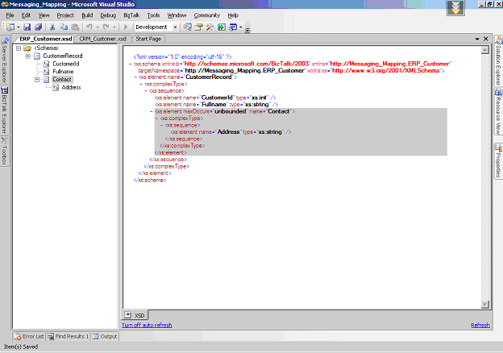The height and width of the screenshot is (353, 503).
Task: Collapse Contact xs:element in XML view
Action: 152,111
